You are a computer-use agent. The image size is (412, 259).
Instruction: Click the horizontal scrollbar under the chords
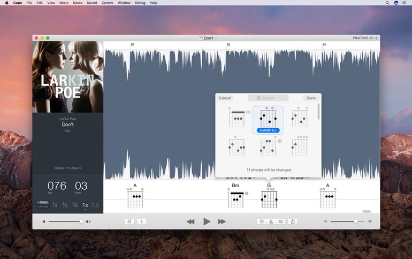(x=367, y=211)
